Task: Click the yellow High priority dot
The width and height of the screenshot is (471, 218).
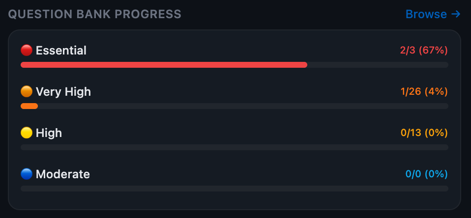Action: tap(27, 133)
